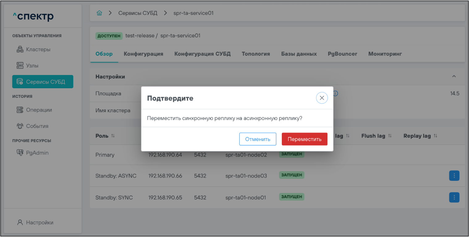The height and width of the screenshot is (237, 469).
Task: Open События in the sidebar
Action: (33, 126)
